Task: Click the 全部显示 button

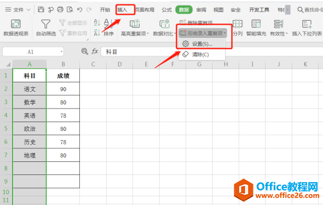Action: coord(73,23)
